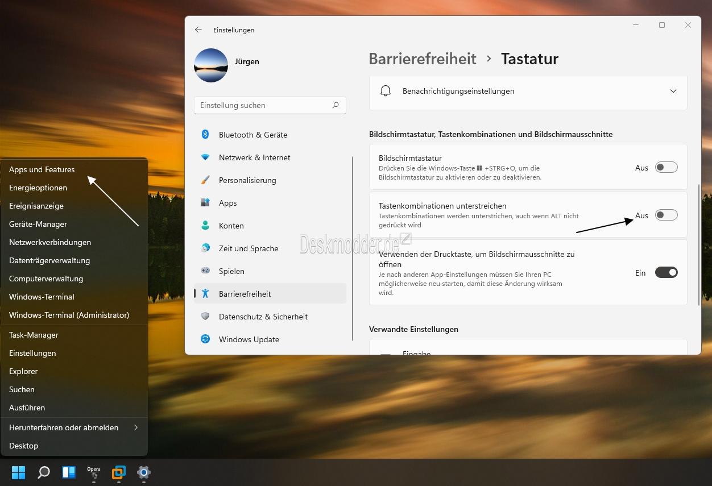This screenshot has width=712, height=486.
Task: Click the search magnifier icon in settings
Action: [336, 105]
